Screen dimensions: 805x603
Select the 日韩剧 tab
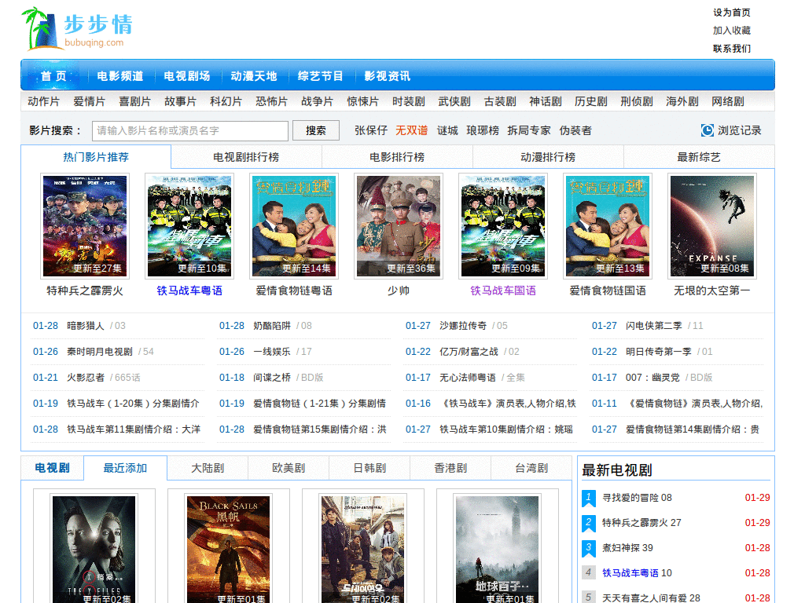(369, 468)
